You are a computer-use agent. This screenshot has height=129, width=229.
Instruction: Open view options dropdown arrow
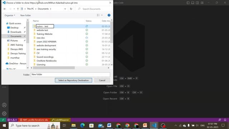click(x=102, y=15)
